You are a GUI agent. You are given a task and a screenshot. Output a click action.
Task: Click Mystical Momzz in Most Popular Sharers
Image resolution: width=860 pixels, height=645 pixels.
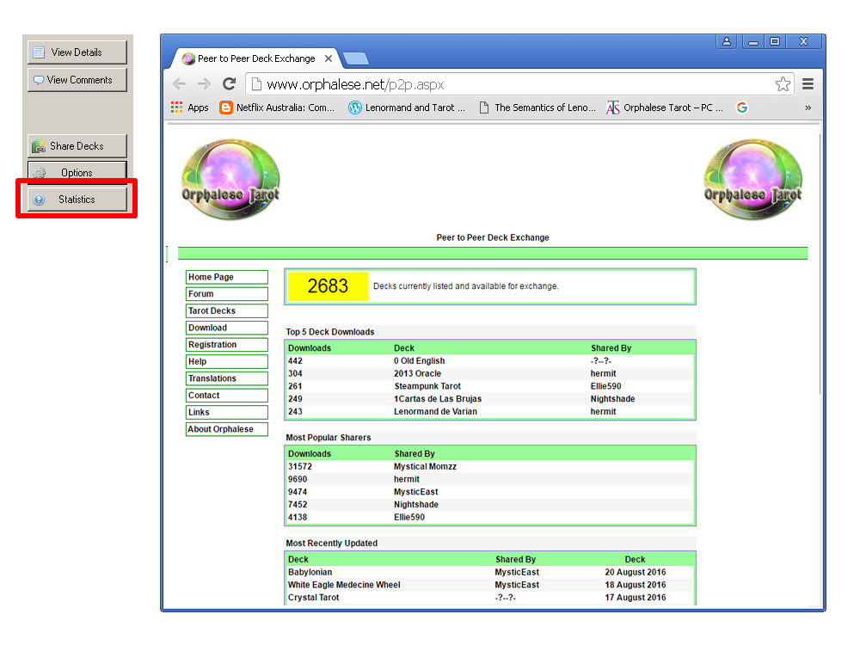[425, 467]
